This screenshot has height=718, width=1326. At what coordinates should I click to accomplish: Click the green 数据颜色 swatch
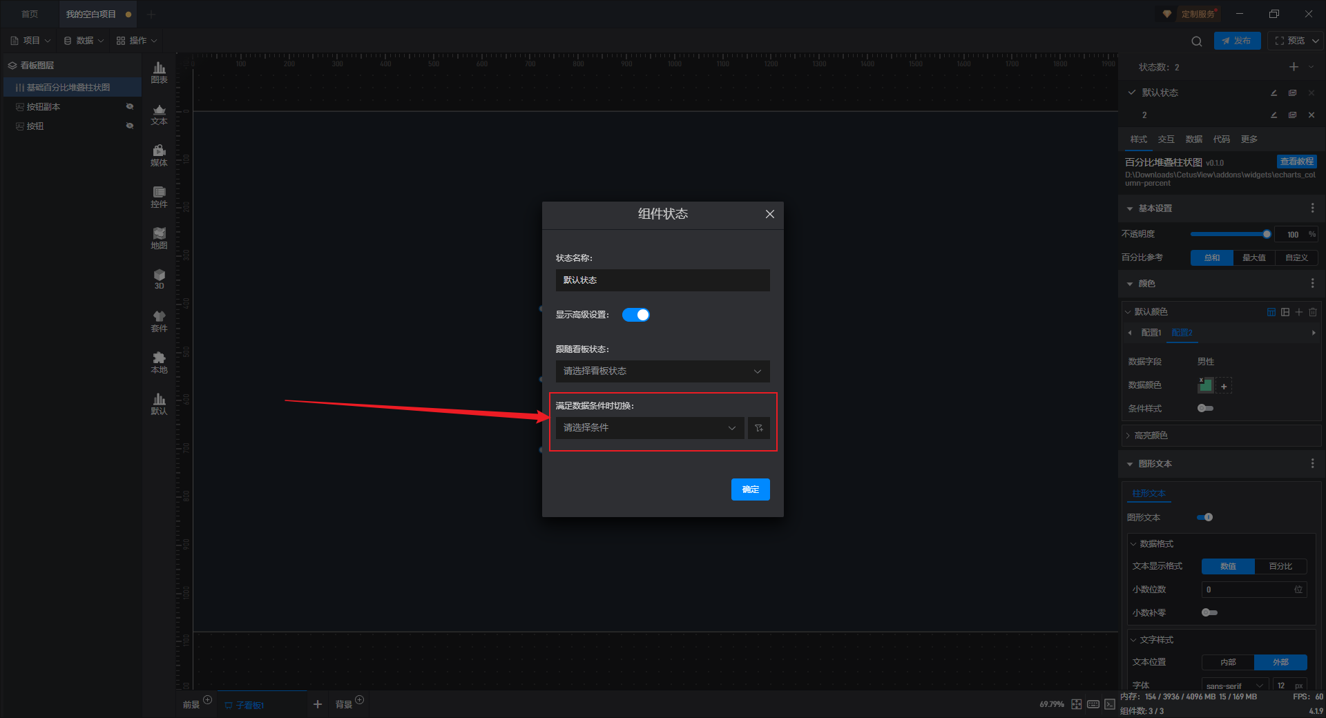pyautogui.click(x=1205, y=385)
